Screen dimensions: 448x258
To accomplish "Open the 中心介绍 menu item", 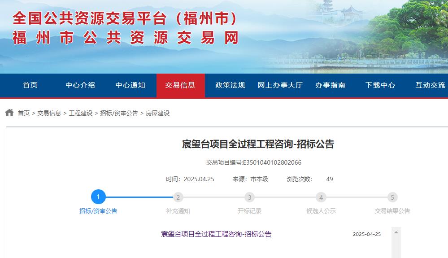I will pos(80,85).
